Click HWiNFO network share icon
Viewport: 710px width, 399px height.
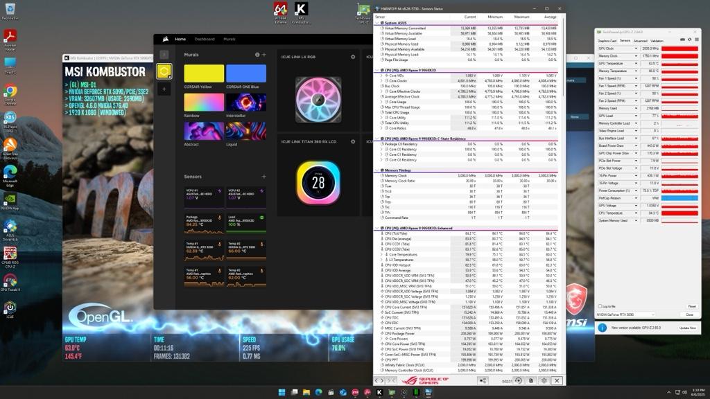tap(483, 380)
